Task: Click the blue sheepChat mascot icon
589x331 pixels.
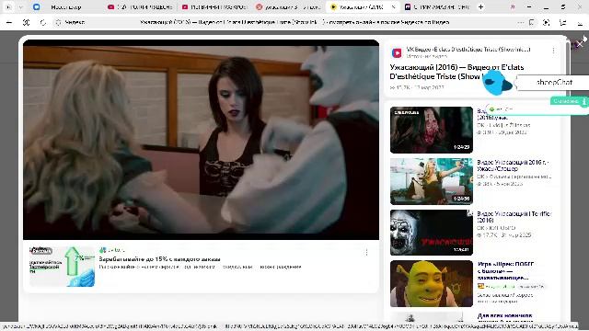Action: 497,82
